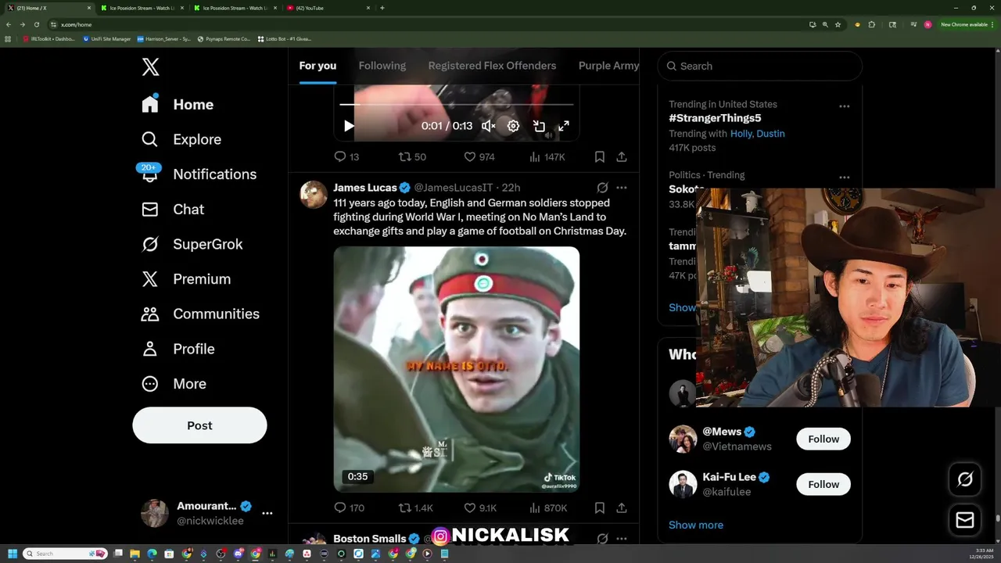Open options for the Politics trending item
This screenshot has width=1001, height=563.
(844, 178)
